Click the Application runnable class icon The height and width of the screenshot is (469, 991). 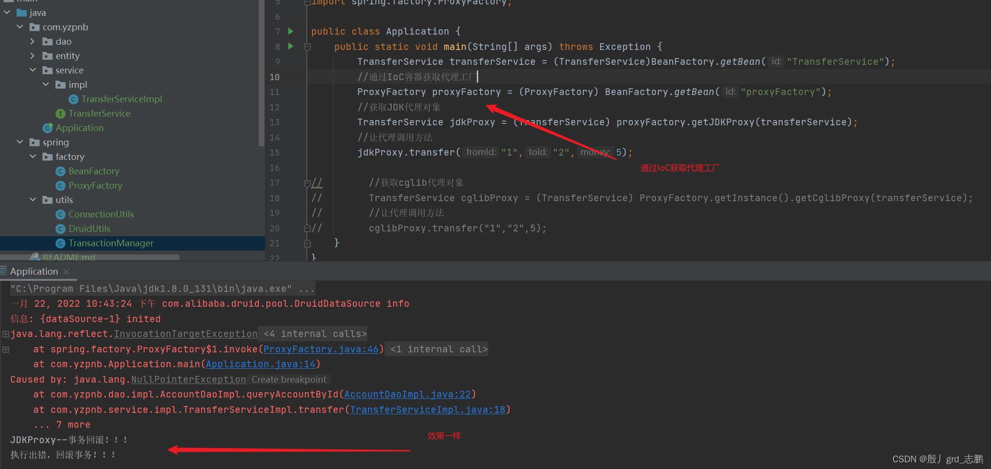pyautogui.click(x=48, y=128)
